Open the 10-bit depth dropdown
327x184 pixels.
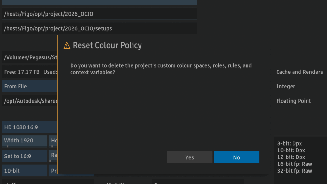pos(24,171)
